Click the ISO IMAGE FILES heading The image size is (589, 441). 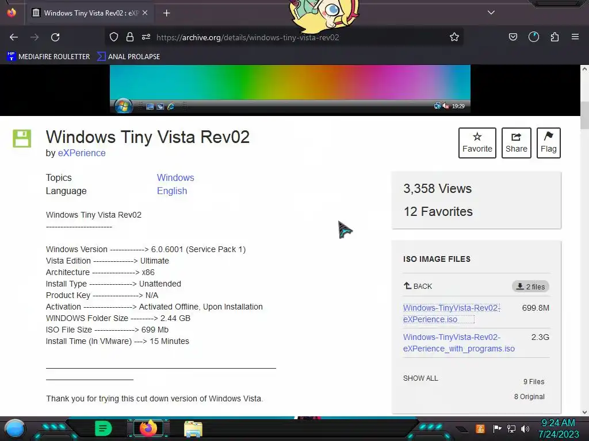437,259
